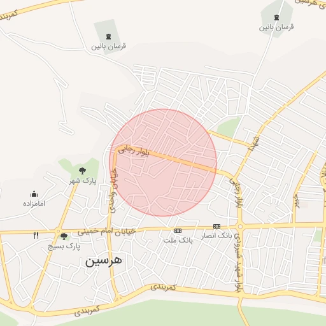Select the bank icon above بانک ملت
326x326 pixels.
click(178, 230)
